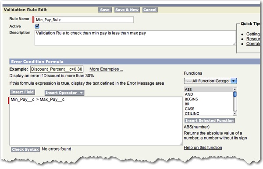Click the Insert Selected Function button

click(210, 121)
